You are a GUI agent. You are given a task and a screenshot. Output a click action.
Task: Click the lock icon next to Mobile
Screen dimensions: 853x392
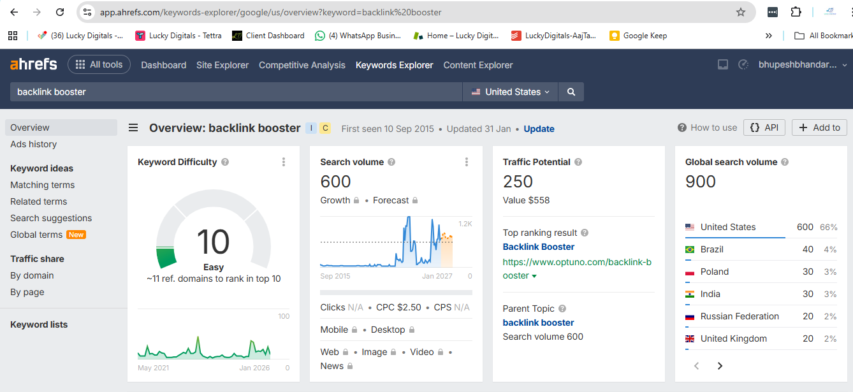[x=354, y=330]
